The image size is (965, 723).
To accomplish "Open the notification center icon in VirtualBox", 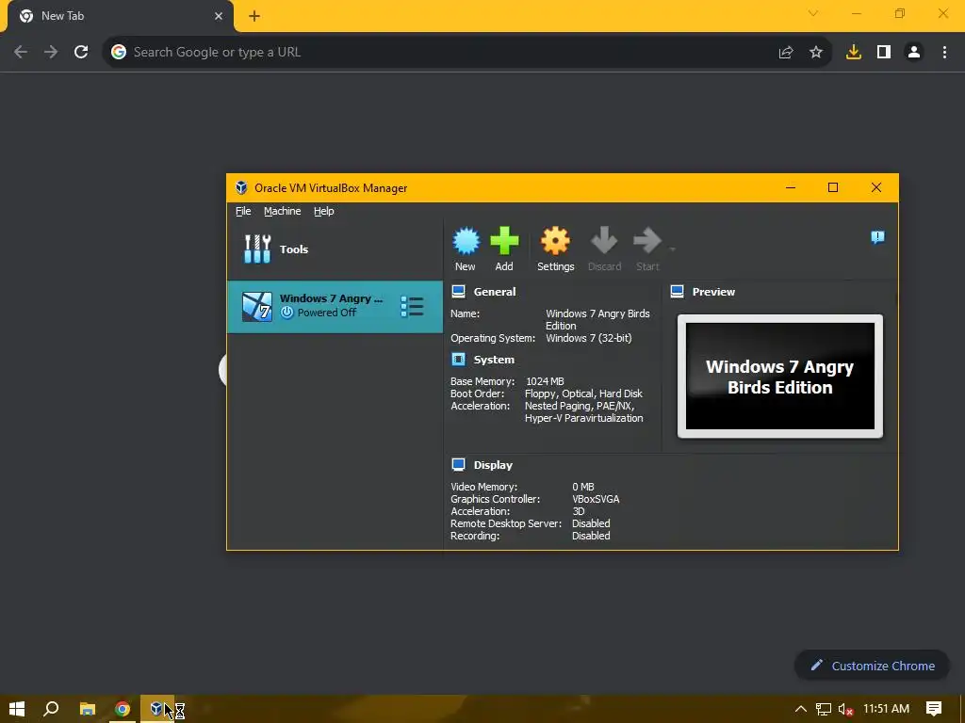I will (x=877, y=237).
